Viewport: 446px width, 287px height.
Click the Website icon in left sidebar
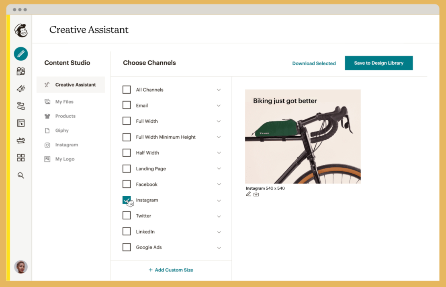pos(20,123)
